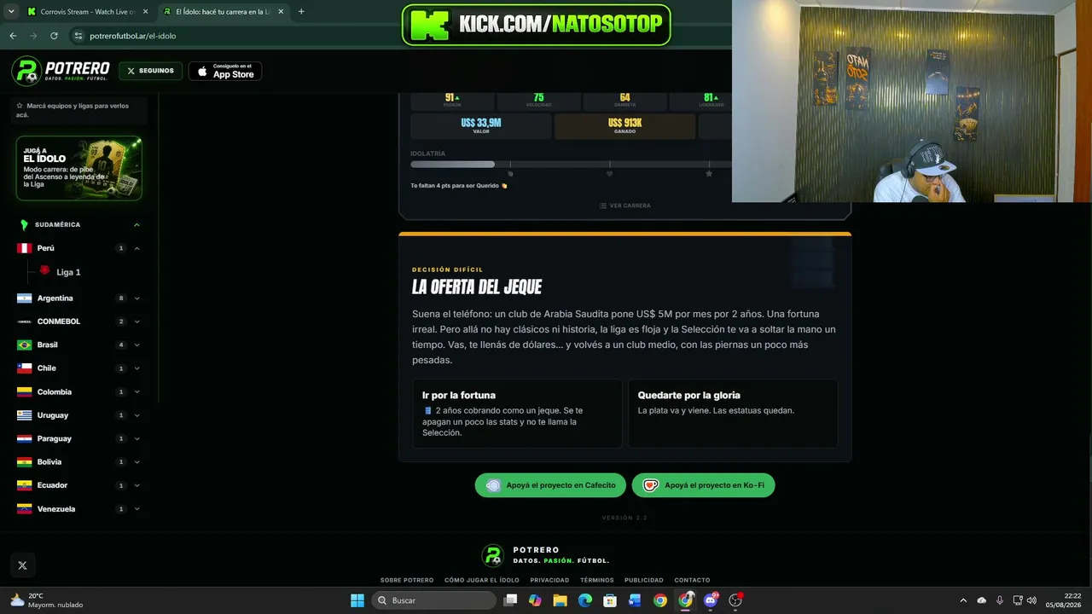Expand the Uruguay league list
The width and height of the screenshot is (1092, 614).
[136, 415]
